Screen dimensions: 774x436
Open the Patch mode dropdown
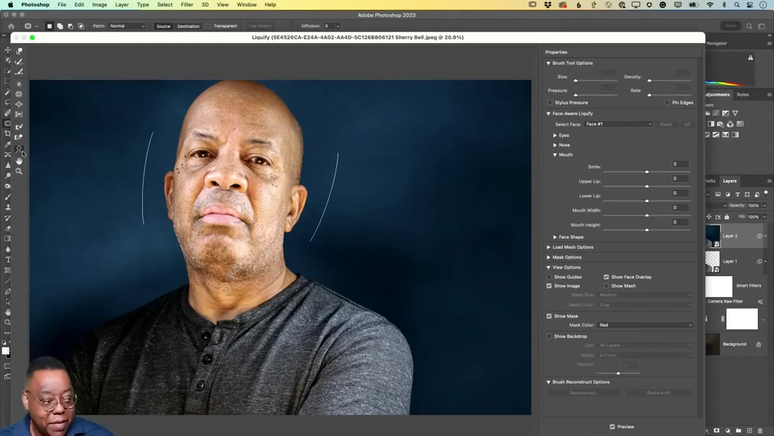(x=127, y=26)
